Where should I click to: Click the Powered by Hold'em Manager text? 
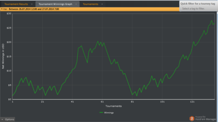206,118
